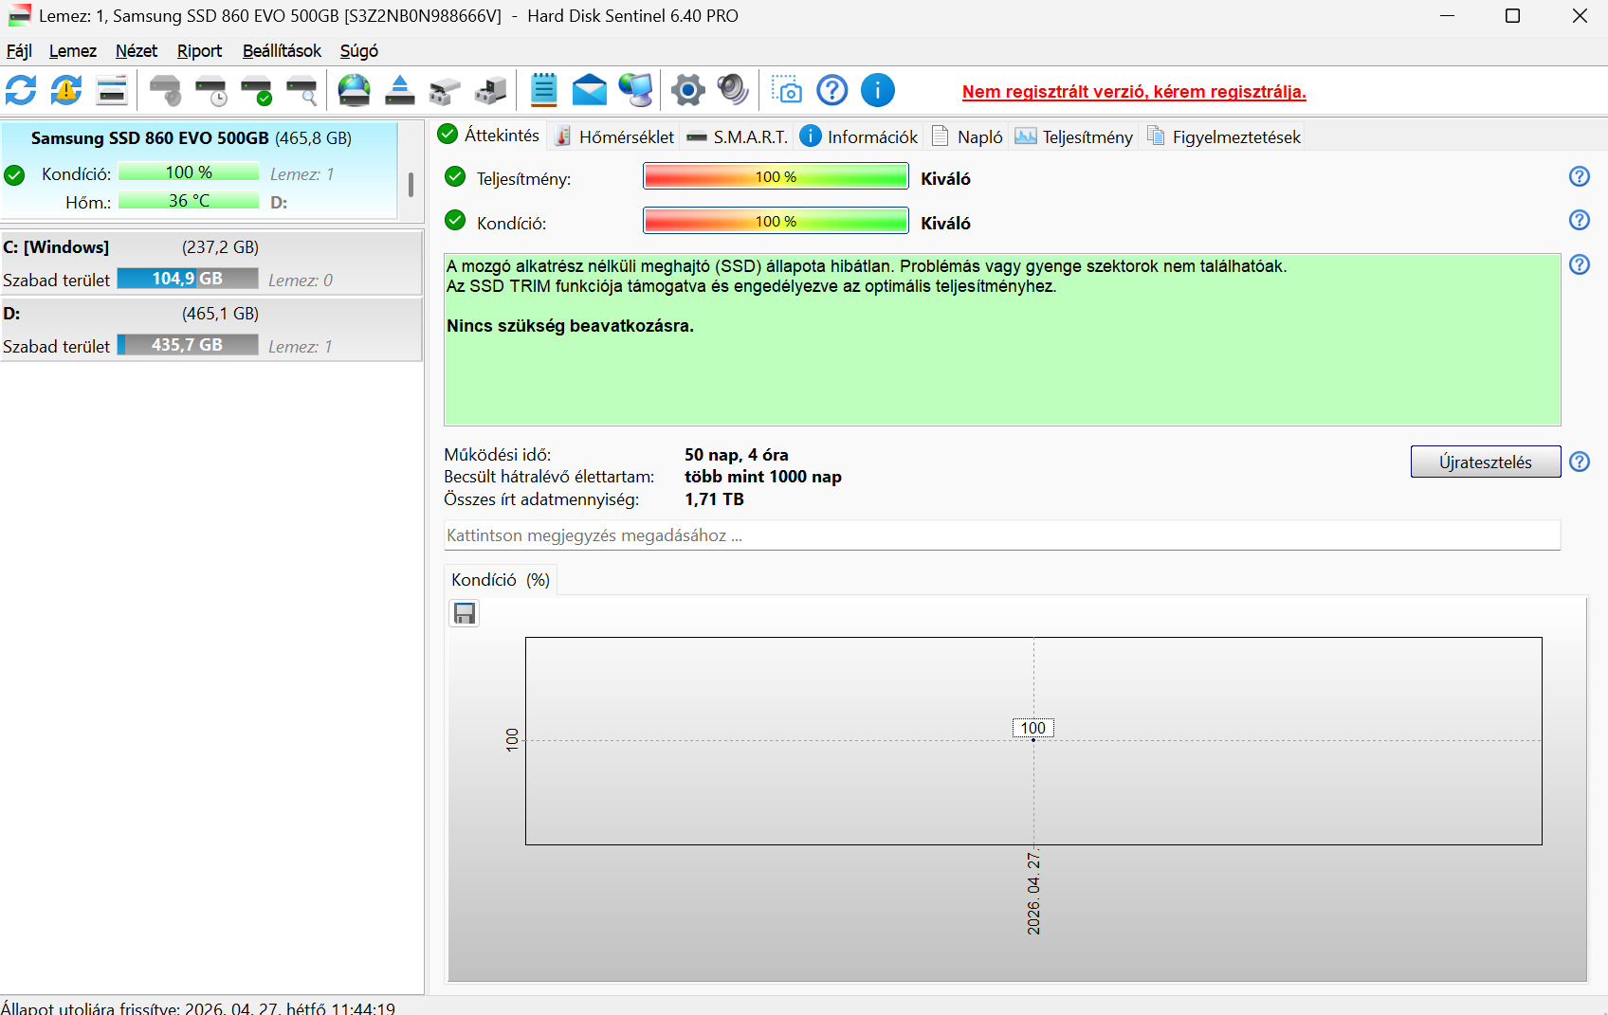Open the Beállítások menu
1608x1015 pixels.
tap(282, 51)
